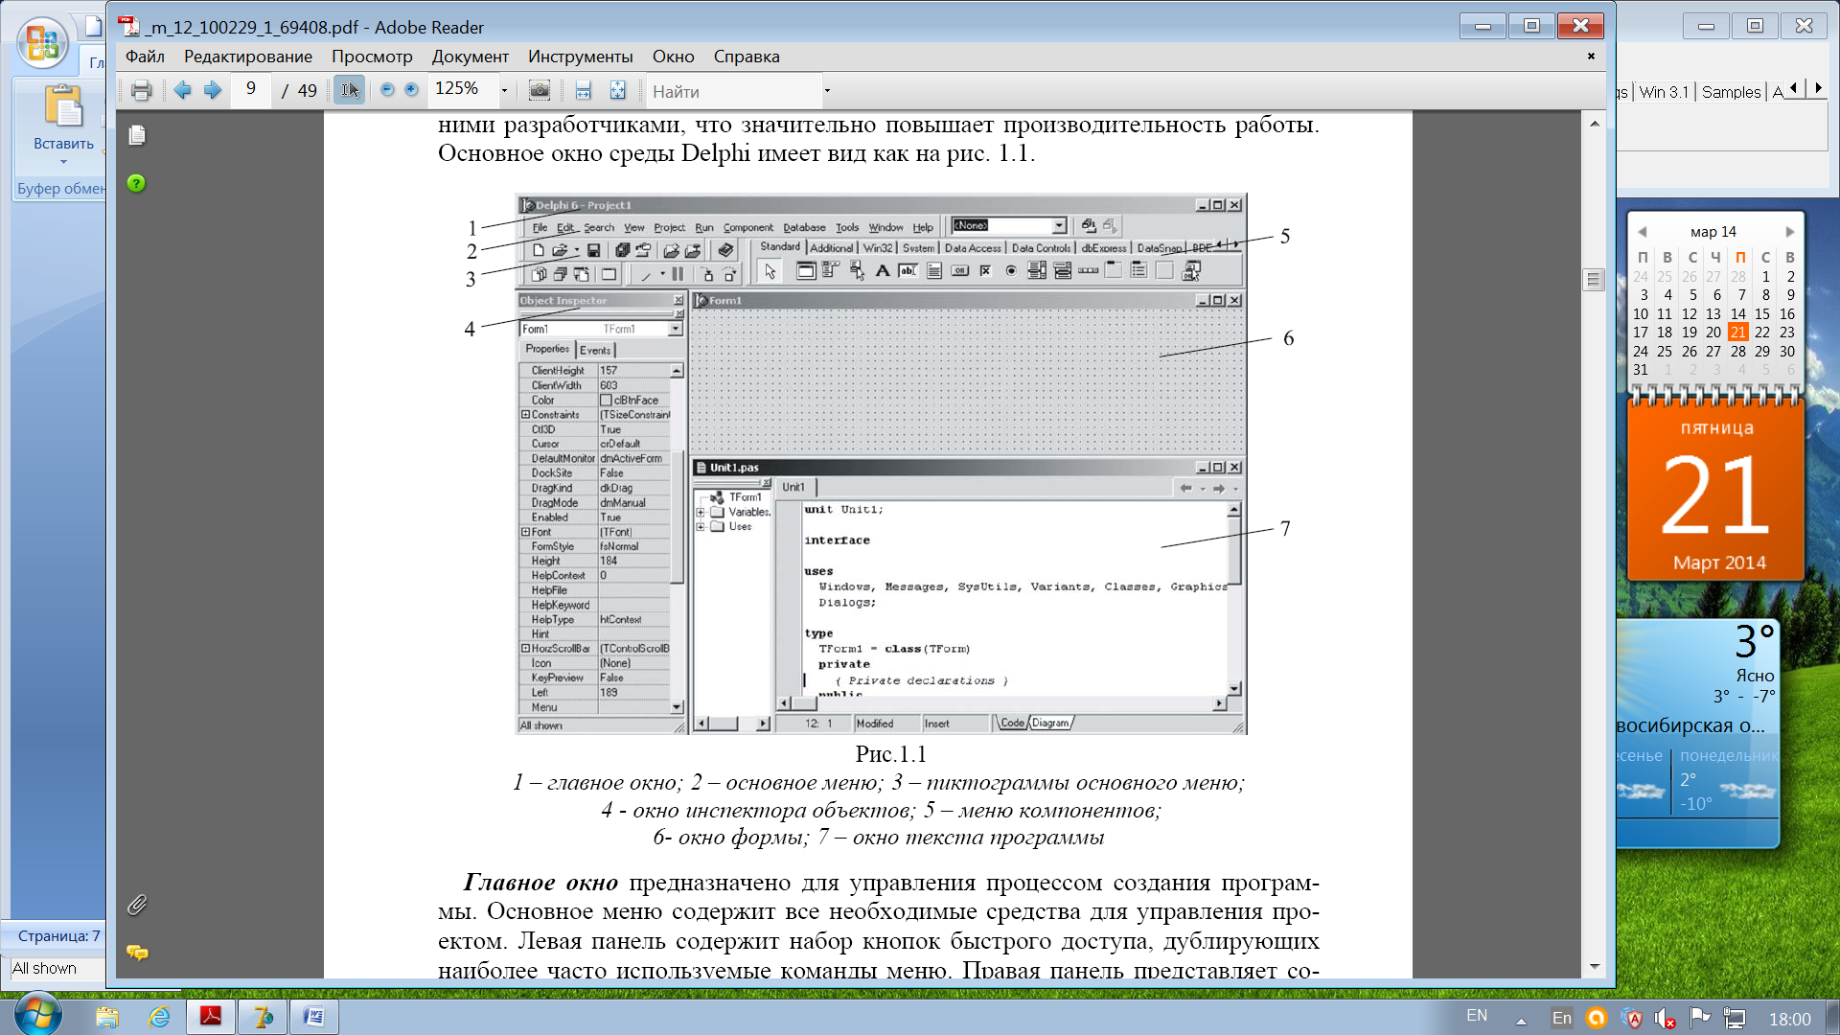Show hidden tray icons arrow
The width and height of the screenshot is (1840, 1035).
click(x=1521, y=1021)
